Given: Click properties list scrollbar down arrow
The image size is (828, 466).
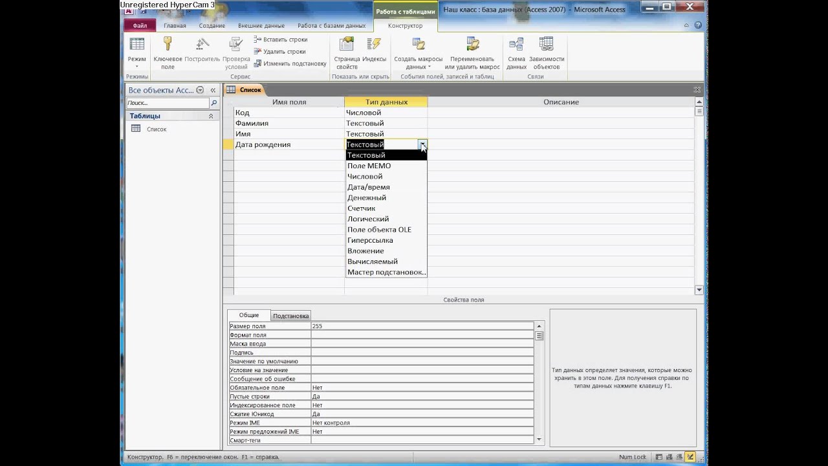Looking at the screenshot, I should click(x=539, y=439).
